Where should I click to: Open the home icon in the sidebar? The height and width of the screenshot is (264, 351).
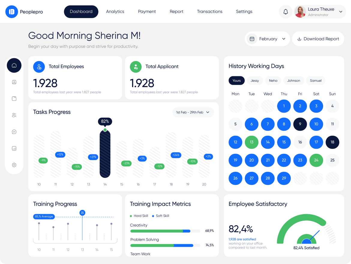(x=14, y=65)
